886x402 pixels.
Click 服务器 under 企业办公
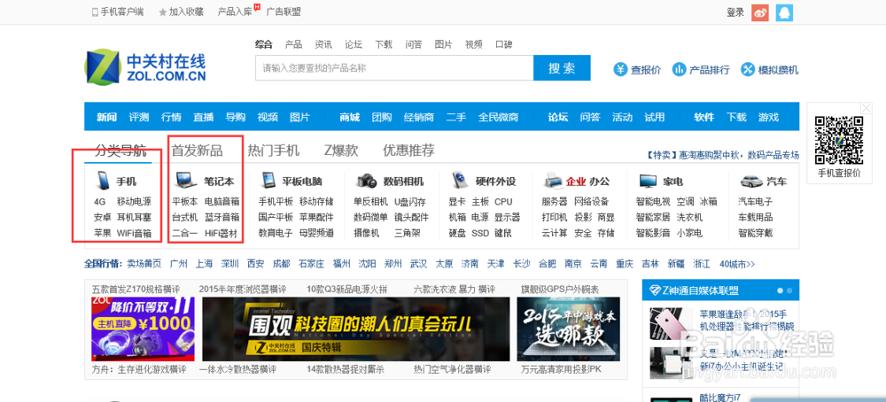coord(555,202)
